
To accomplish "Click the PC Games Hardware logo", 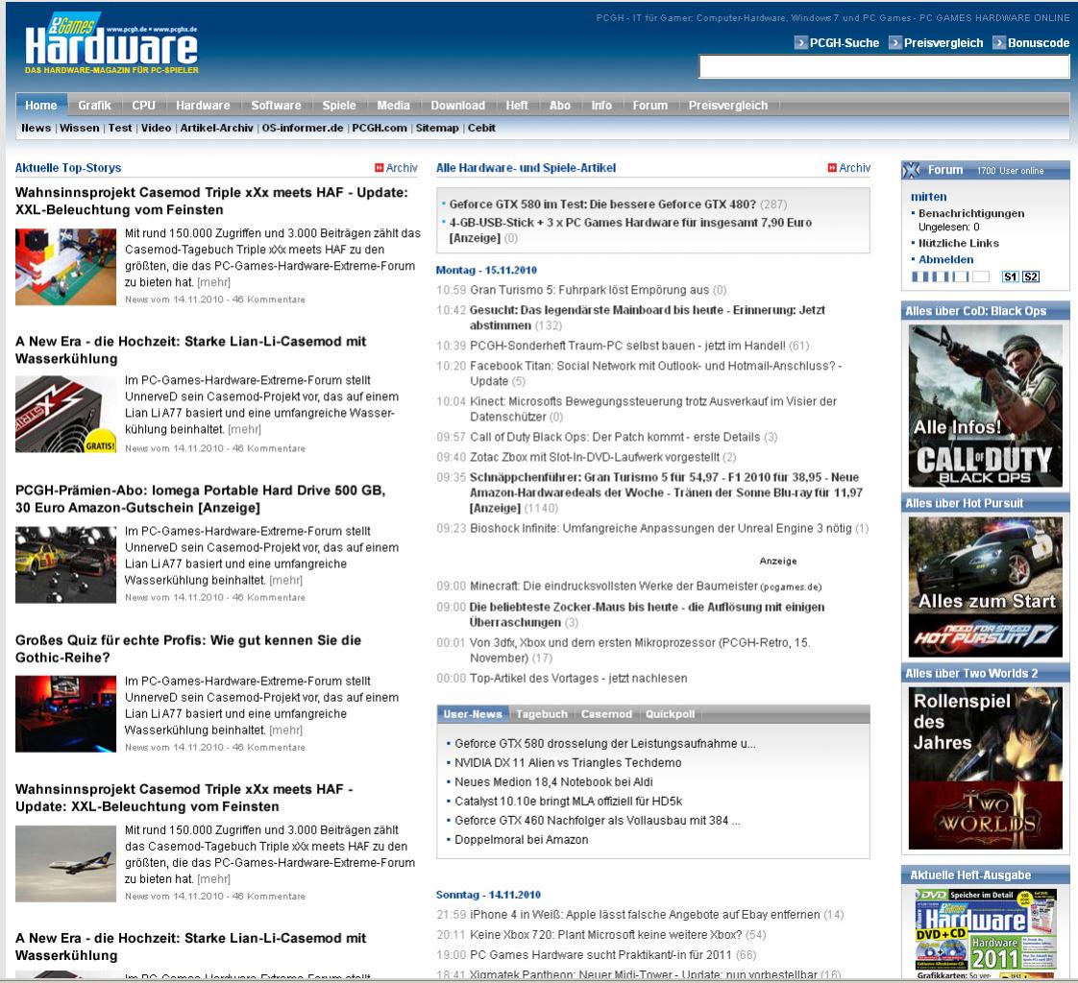I will 111,43.
